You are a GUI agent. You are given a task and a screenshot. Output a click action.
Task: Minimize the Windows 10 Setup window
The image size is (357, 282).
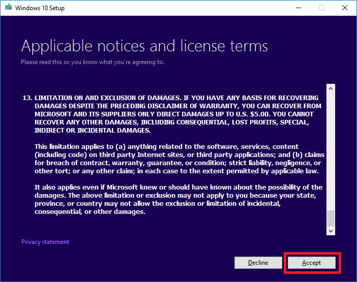point(299,8)
